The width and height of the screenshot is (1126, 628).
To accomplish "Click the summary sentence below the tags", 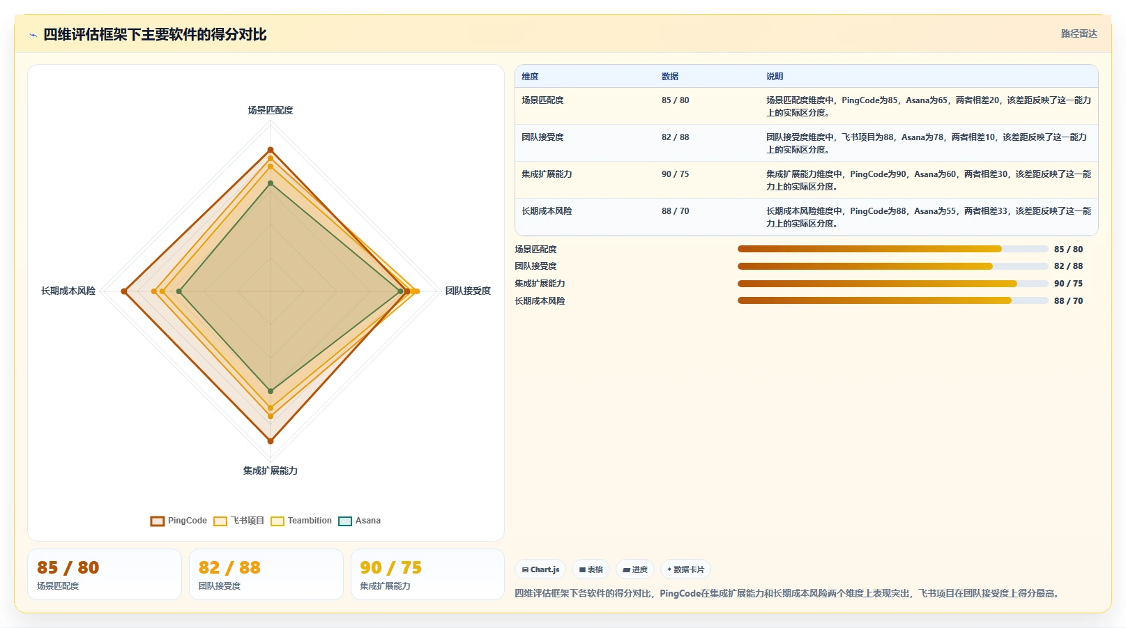I will 789,594.
